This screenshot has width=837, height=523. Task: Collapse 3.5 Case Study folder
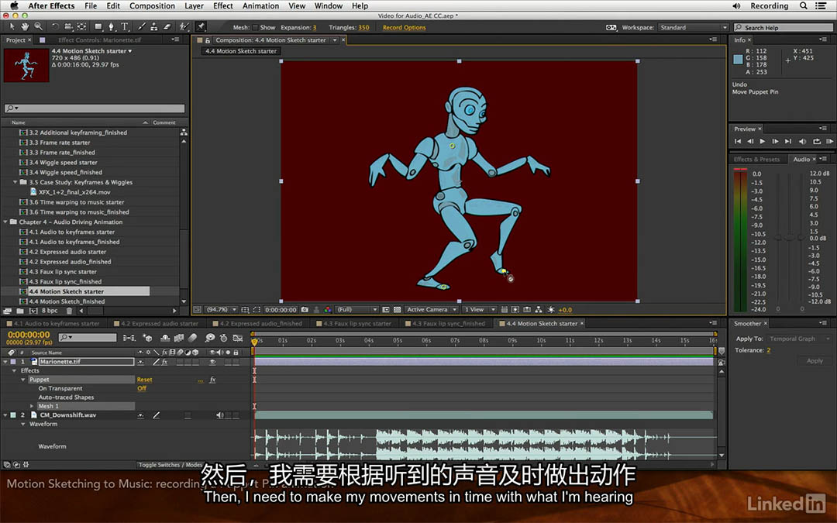pyautogui.click(x=15, y=182)
